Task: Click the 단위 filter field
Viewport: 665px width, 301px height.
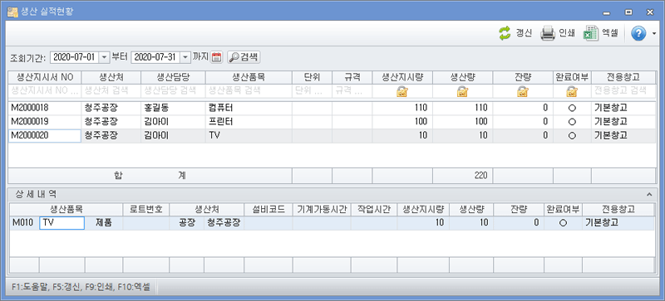Action: [x=312, y=90]
